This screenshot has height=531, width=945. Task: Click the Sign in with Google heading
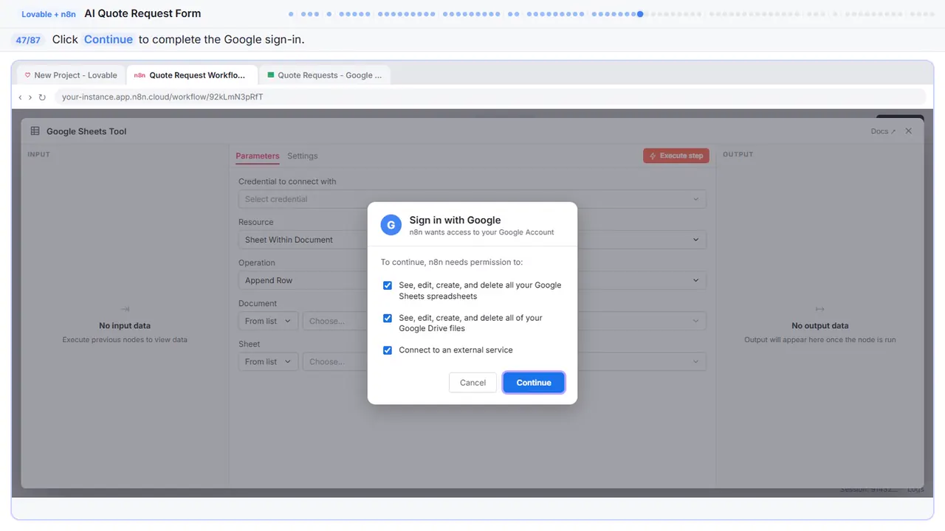(x=455, y=220)
